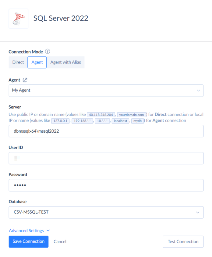Image resolution: width=212 pixels, height=257 pixels.
Task: Cancel the connection setup
Action: [60, 241]
